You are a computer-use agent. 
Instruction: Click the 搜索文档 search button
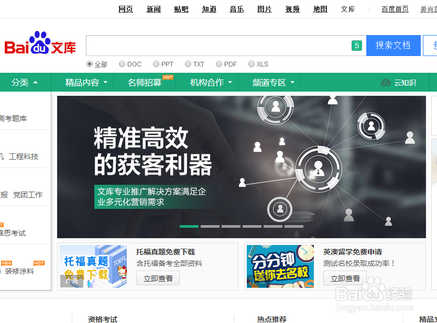393,46
